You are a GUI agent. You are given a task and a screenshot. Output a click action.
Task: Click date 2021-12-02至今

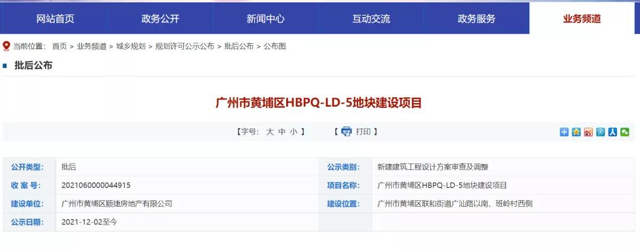coord(89,222)
